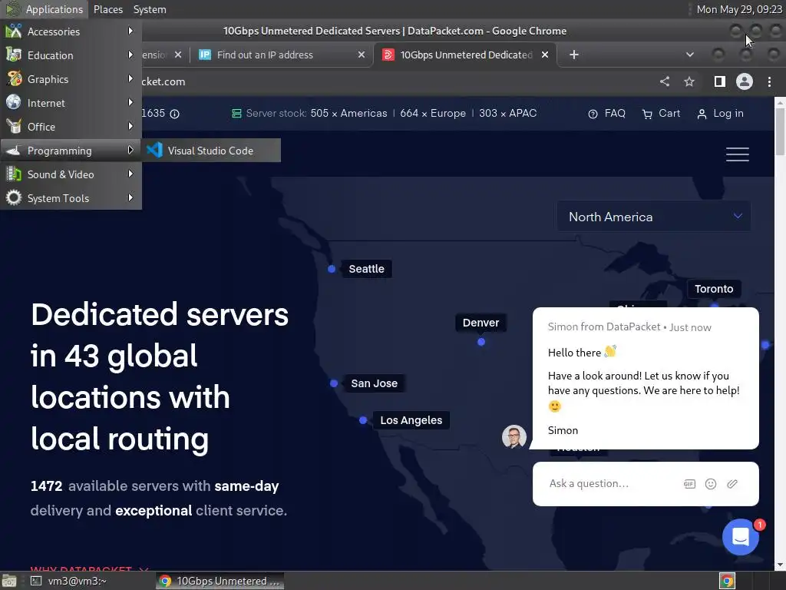786x590 pixels.
Task: Click the Seattle map marker dot
Action: click(332, 269)
